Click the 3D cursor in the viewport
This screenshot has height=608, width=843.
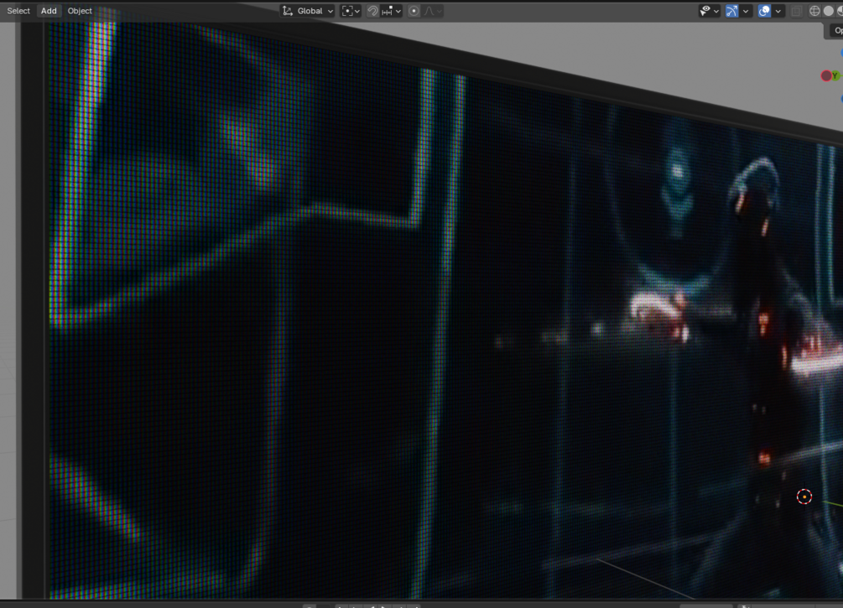(804, 496)
